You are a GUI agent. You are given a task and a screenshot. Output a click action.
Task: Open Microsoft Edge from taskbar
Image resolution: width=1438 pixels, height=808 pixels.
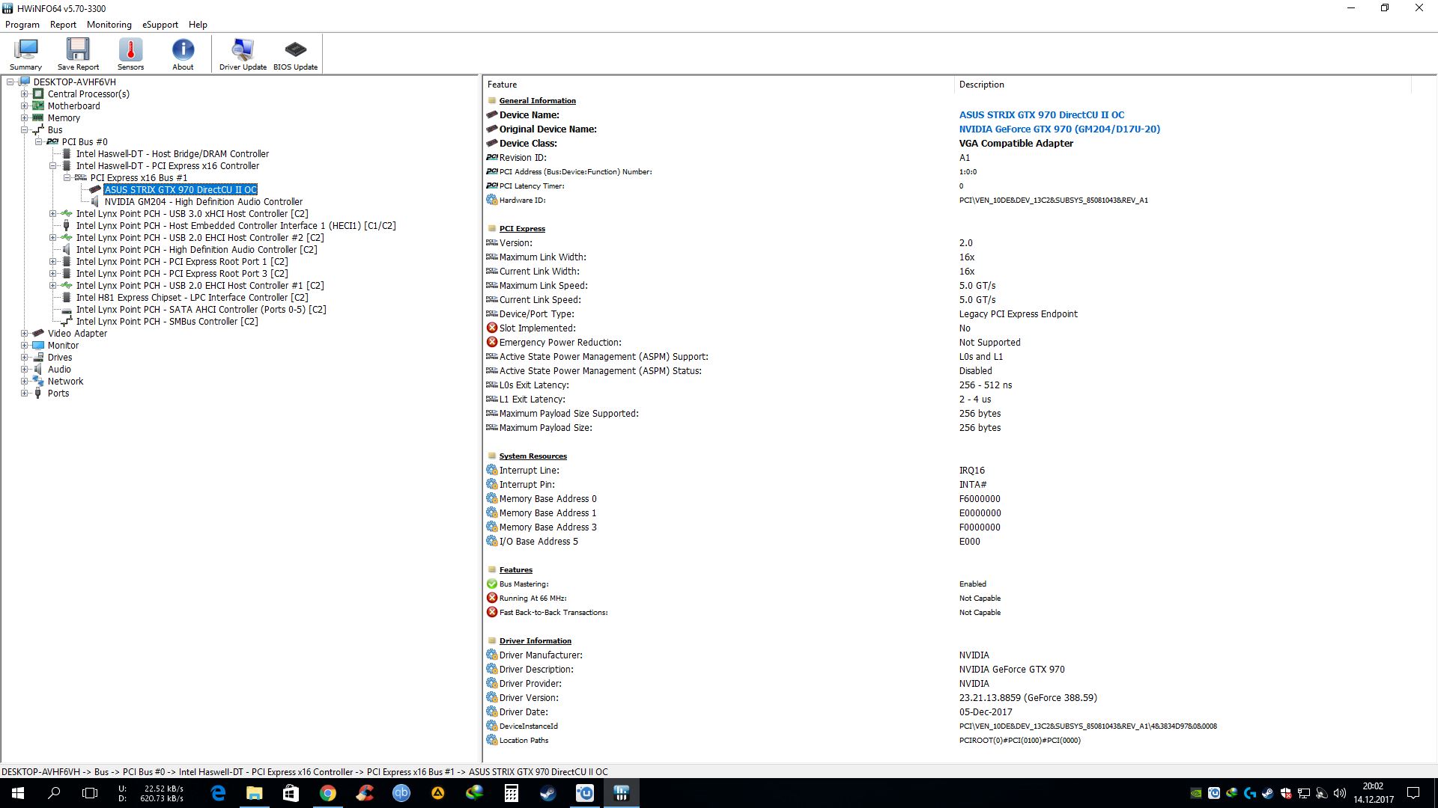tap(218, 793)
